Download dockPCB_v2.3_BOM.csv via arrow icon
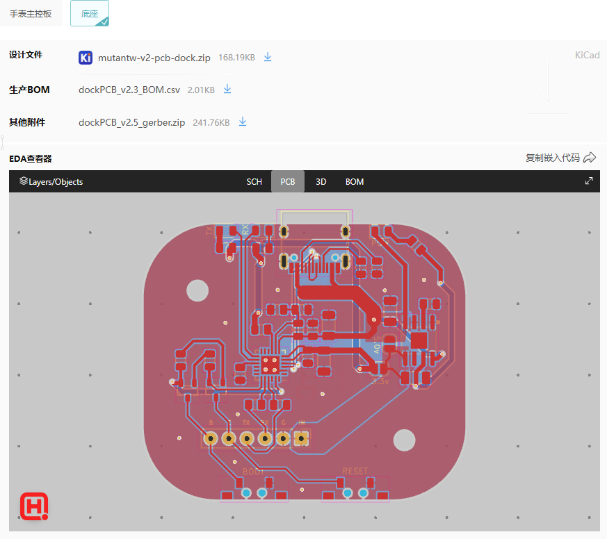 [227, 90]
